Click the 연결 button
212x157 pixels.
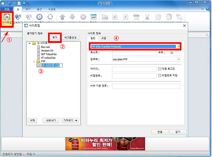(160, 132)
